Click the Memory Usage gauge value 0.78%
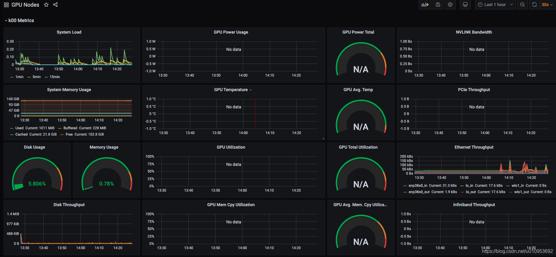This screenshot has height=257, width=556. point(107,184)
